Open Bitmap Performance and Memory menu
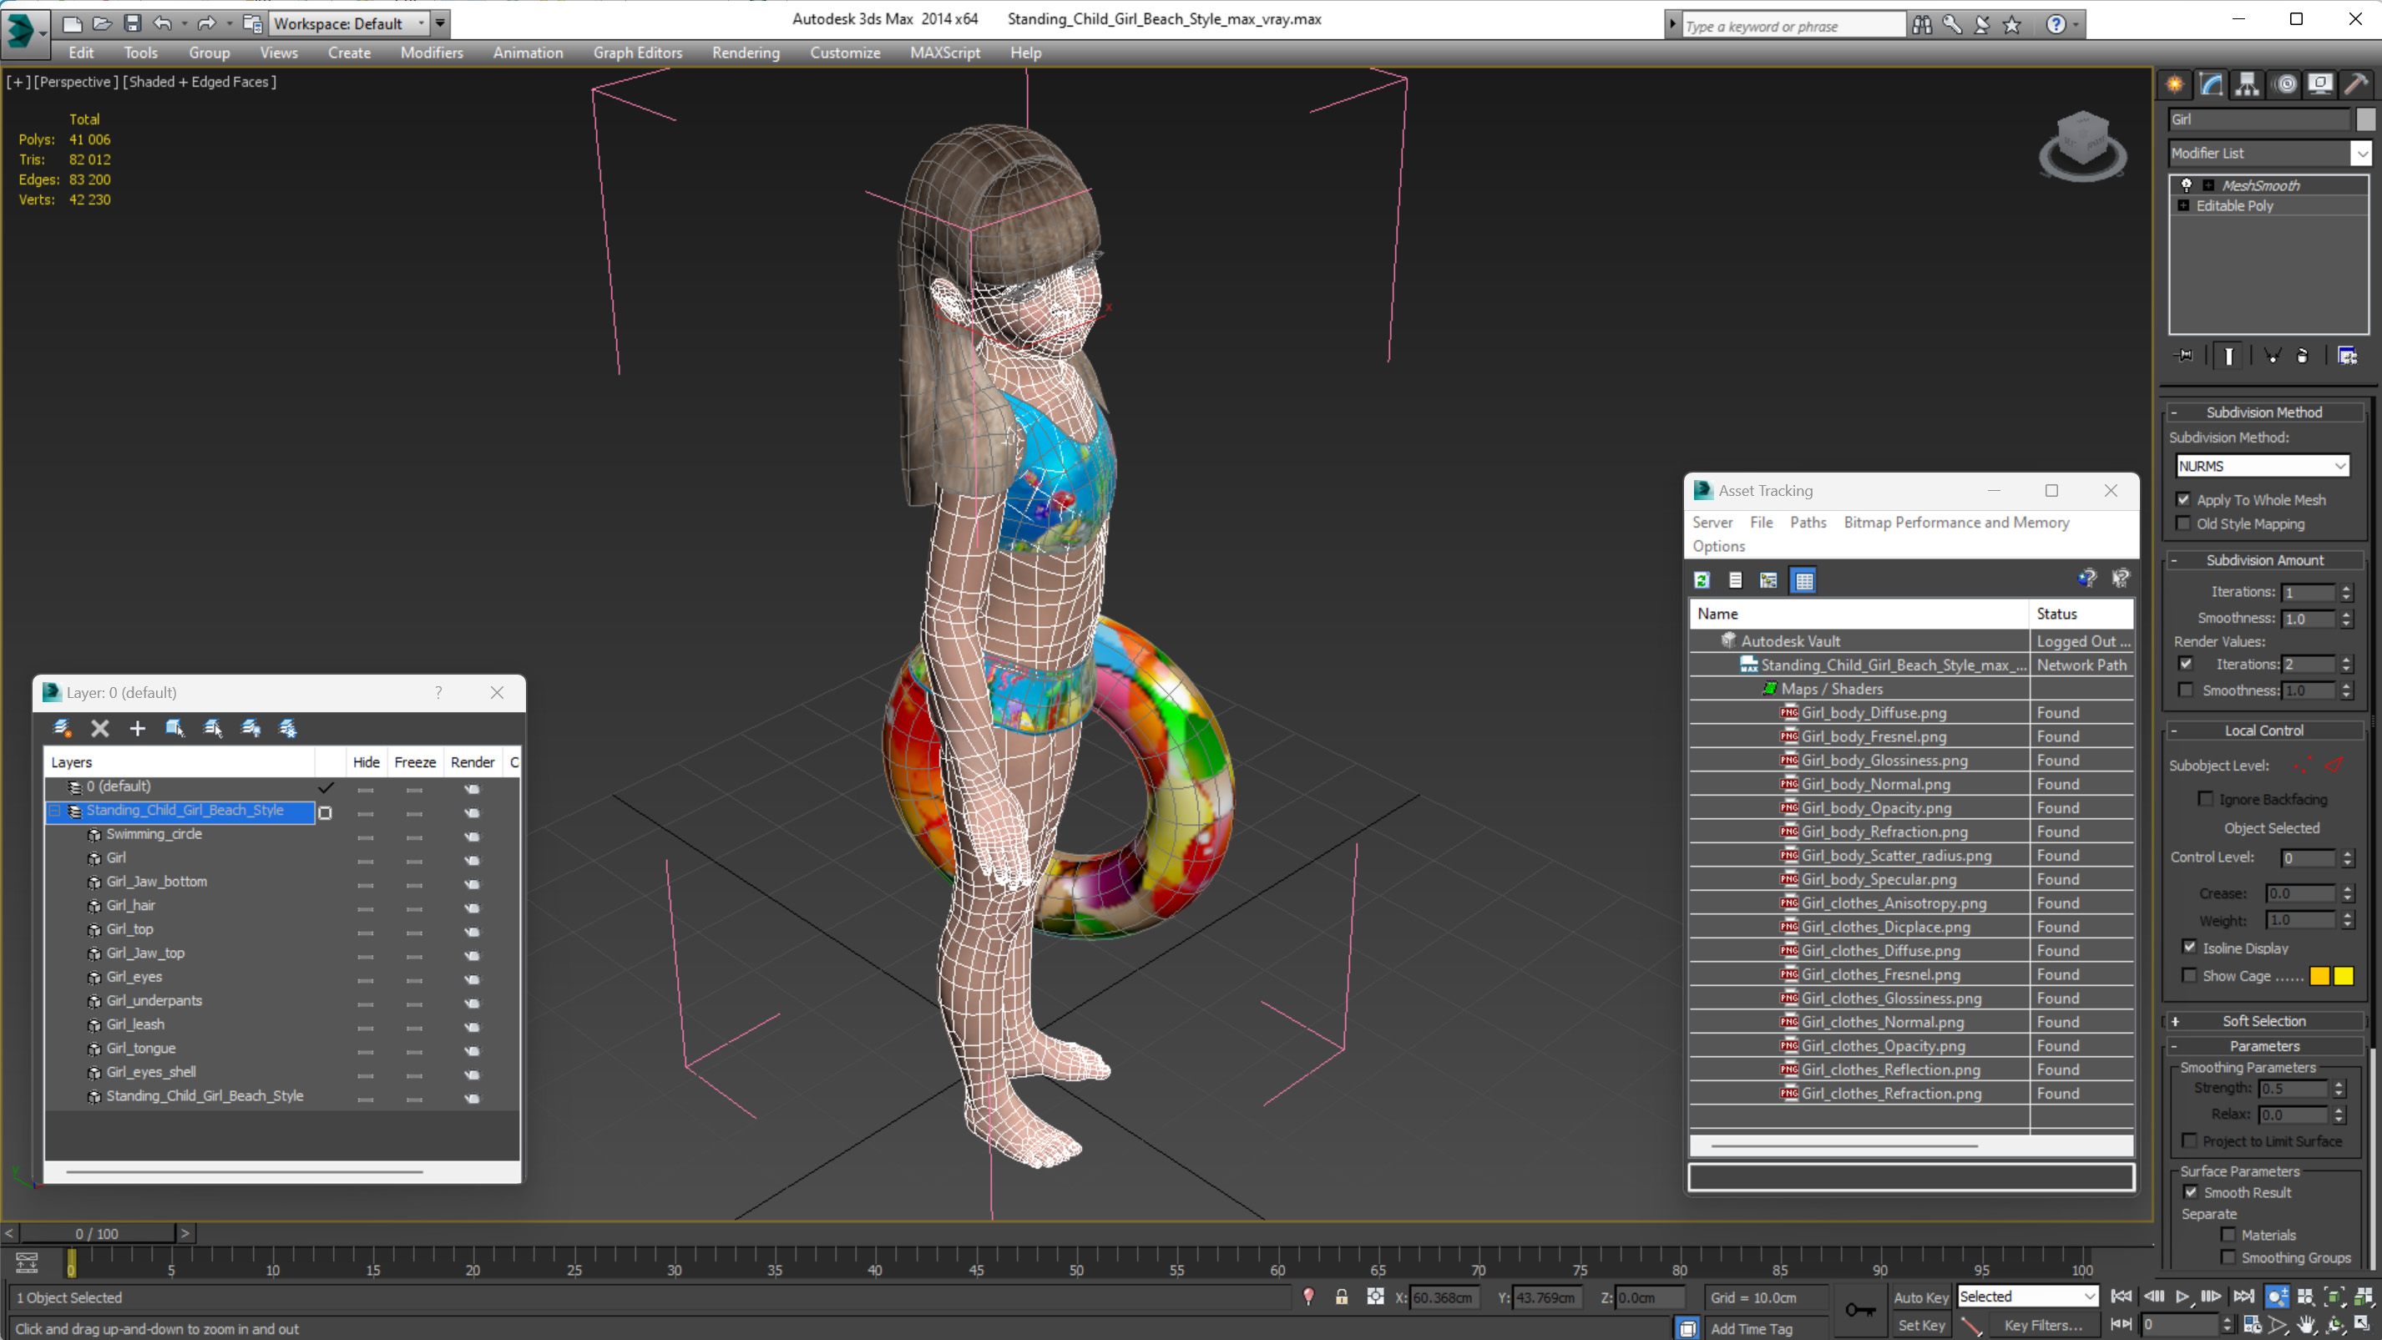The width and height of the screenshot is (2382, 1340). (1955, 523)
